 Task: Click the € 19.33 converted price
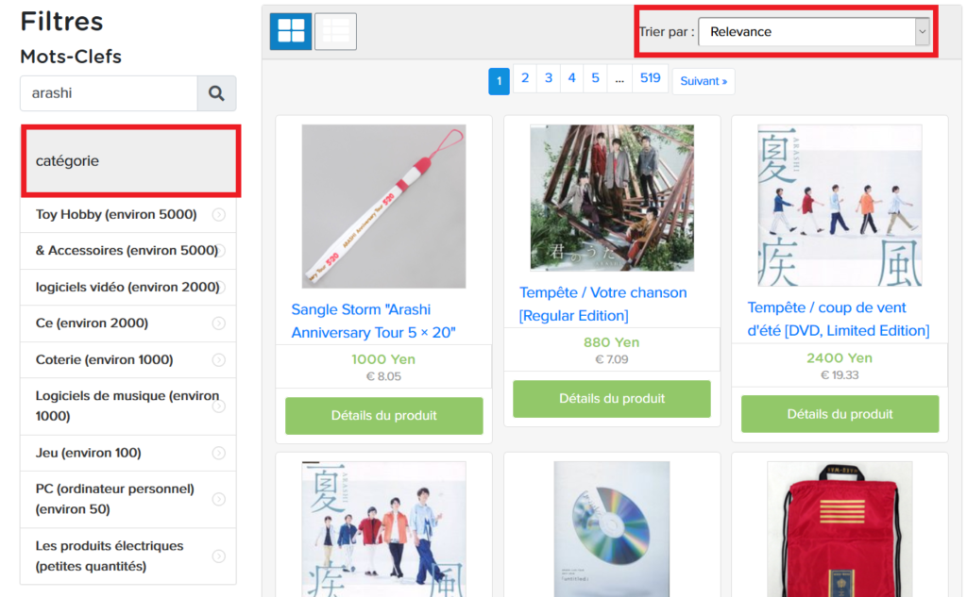[x=840, y=375]
